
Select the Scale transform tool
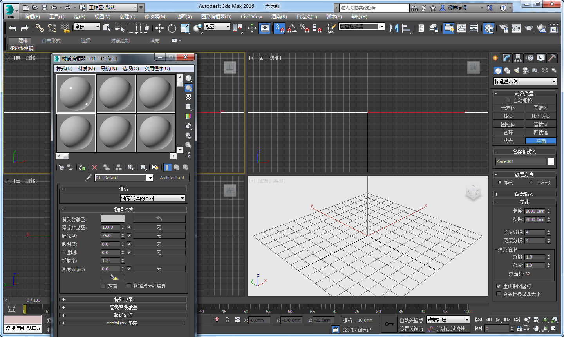click(x=185, y=28)
